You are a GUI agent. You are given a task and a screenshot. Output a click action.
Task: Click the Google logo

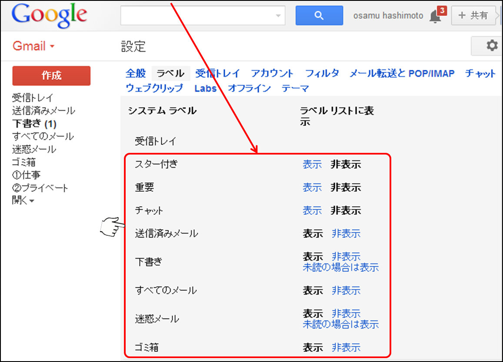point(49,16)
